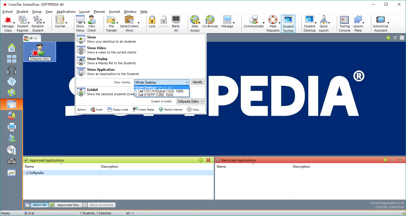Open the Applications menu
Viewport: 406px width, 216px height.
(66, 12)
